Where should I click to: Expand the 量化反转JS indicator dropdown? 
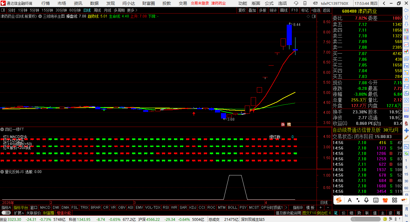pos(2,172)
